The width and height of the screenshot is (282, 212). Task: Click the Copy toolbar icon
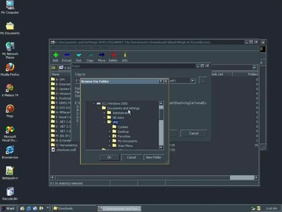[90, 57]
